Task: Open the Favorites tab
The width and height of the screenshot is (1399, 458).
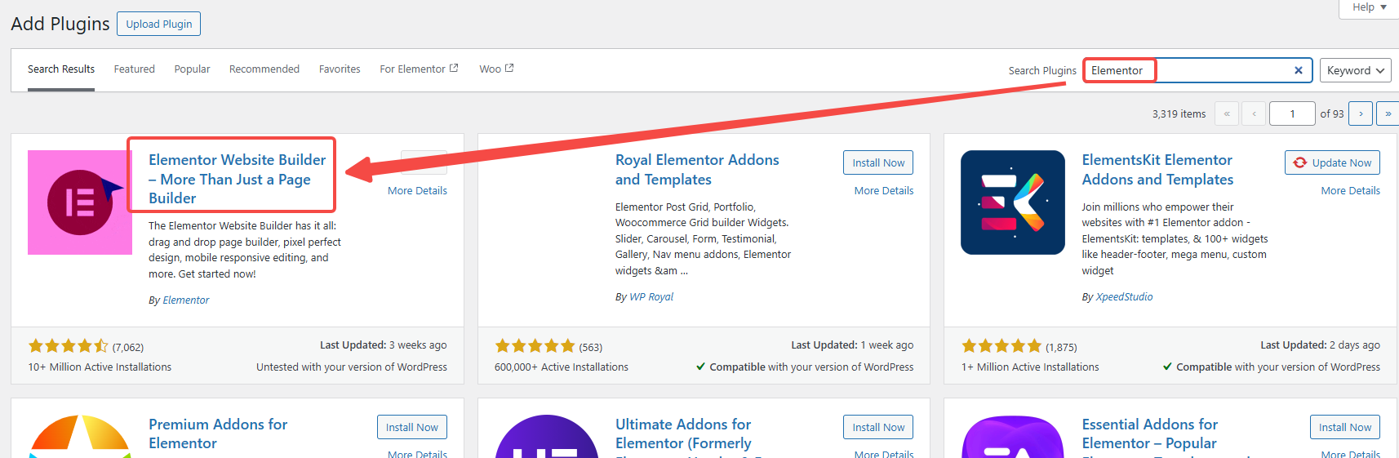Action: click(x=340, y=69)
